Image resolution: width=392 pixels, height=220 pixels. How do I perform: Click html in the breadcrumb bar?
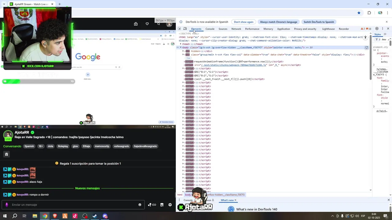(180, 195)
